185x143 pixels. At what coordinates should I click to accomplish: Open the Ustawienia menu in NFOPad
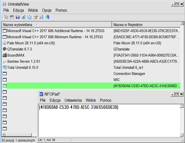tap(73, 100)
